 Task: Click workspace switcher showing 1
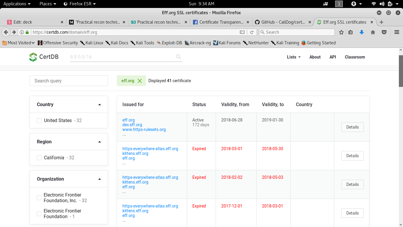point(339,4)
